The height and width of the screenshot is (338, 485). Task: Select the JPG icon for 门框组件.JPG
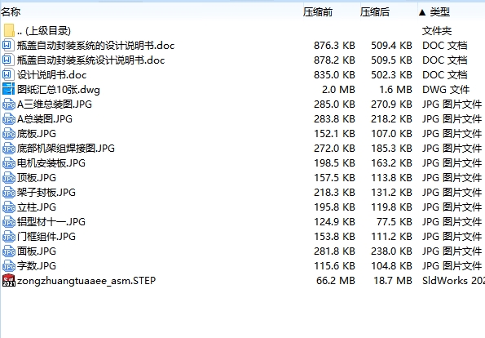coord(8,237)
